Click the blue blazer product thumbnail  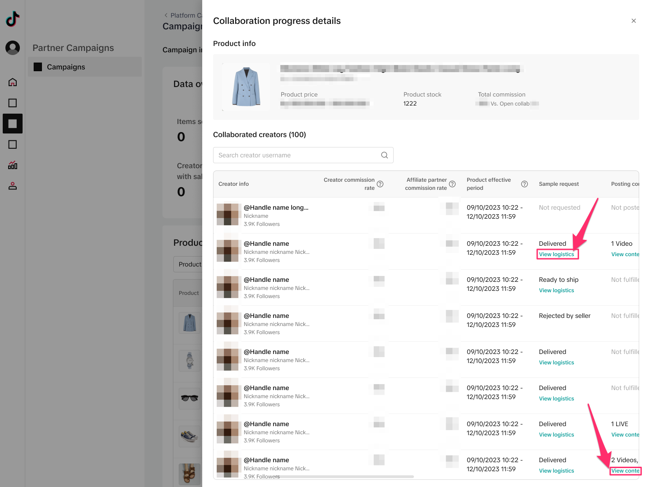pyautogui.click(x=246, y=87)
